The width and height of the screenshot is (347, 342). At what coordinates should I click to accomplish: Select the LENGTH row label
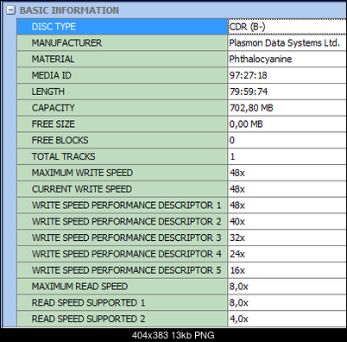coord(48,92)
